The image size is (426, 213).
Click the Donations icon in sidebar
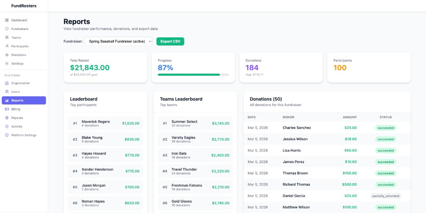click(7, 55)
